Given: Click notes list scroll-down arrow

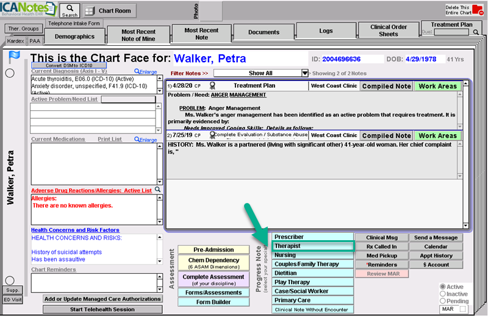Looking at the screenshot, I should (466, 226).
